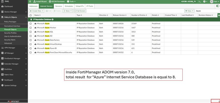Toggle the side panel layout icon
Screen dimensions: 220x103
click(x=218, y=6)
